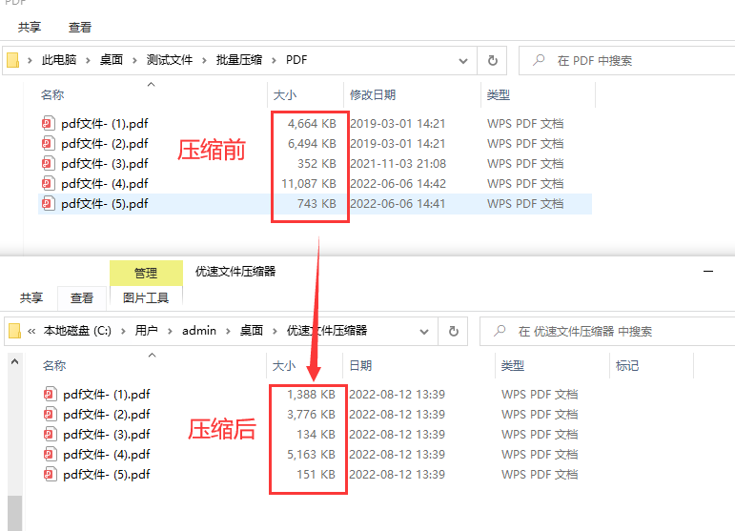Open the address history dropdown in 优速文件压缩器 window

(x=424, y=332)
